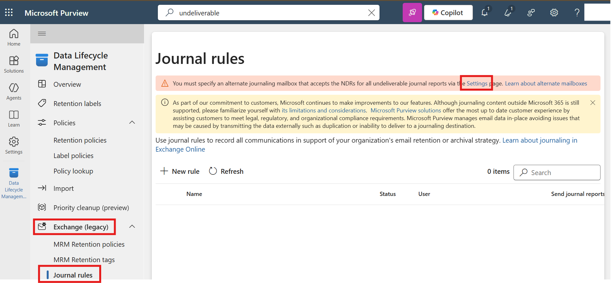The width and height of the screenshot is (615, 283).
Task: Click the Policies sliders icon
Action: click(42, 122)
